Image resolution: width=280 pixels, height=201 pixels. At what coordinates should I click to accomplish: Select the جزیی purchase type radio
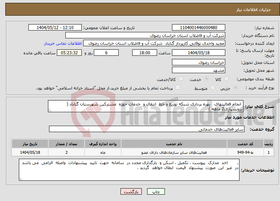tap(236, 87)
